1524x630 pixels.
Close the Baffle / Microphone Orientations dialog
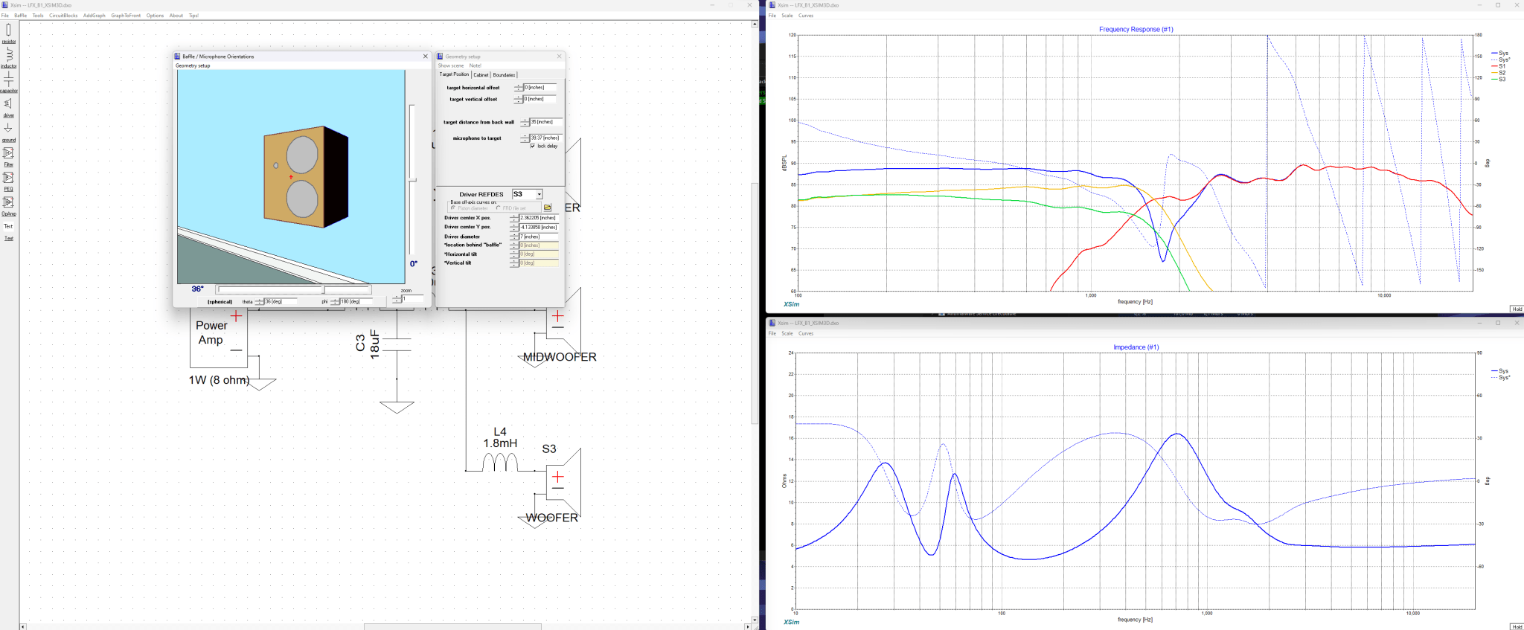tap(426, 57)
